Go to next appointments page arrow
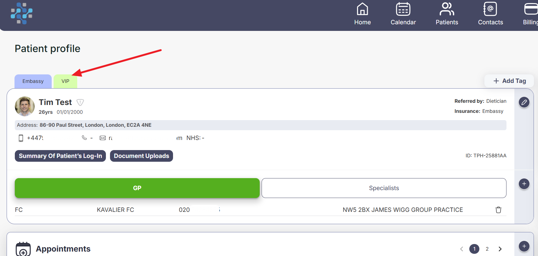 500,249
